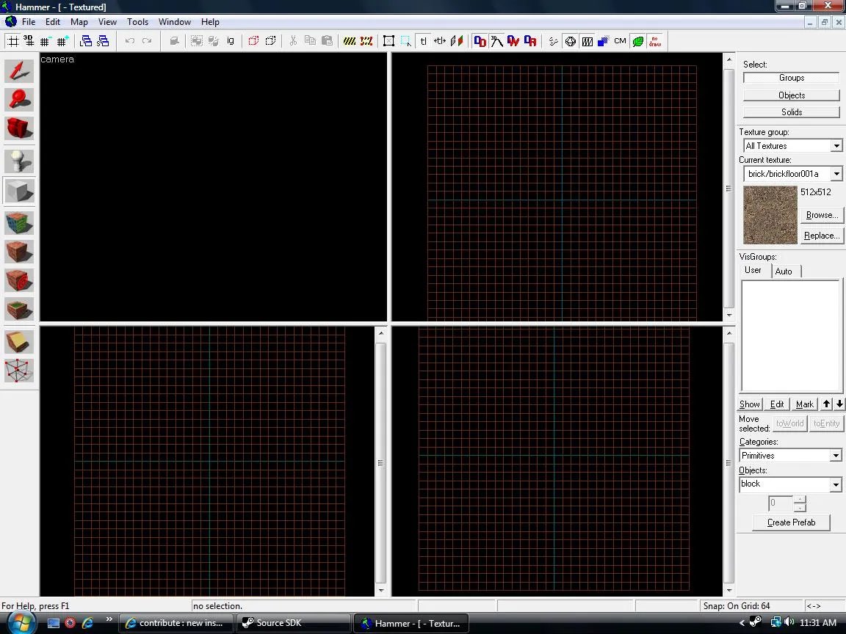The width and height of the screenshot is (846, 634).
Task: Open the View menu
Action: (107, 22)
